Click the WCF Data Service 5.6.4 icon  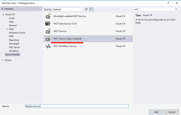point(48,24)
